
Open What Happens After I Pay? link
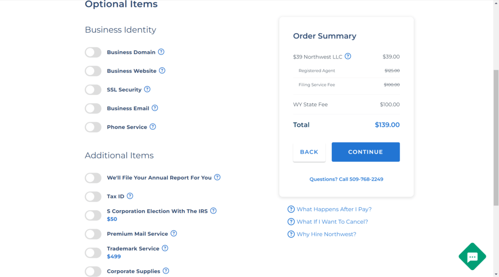pos(334,209)
